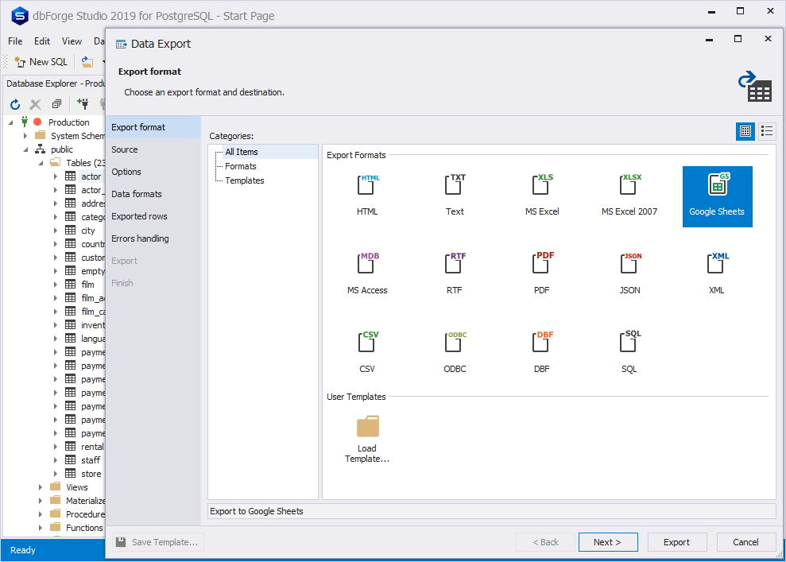This screenshot has width=786, height=562.
Task: Select the JSON export format
Action: click(x=629, y=274)
